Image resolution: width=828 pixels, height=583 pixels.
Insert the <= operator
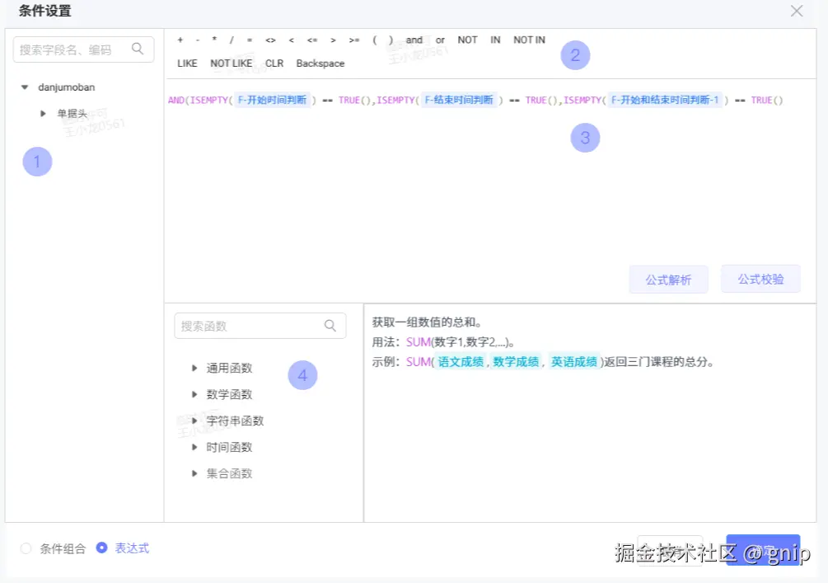pos(312,40)
